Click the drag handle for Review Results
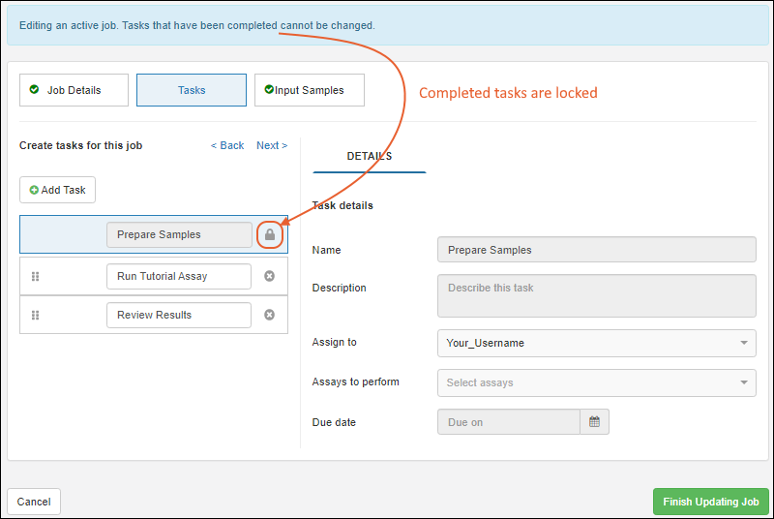 tap(36, 315)
